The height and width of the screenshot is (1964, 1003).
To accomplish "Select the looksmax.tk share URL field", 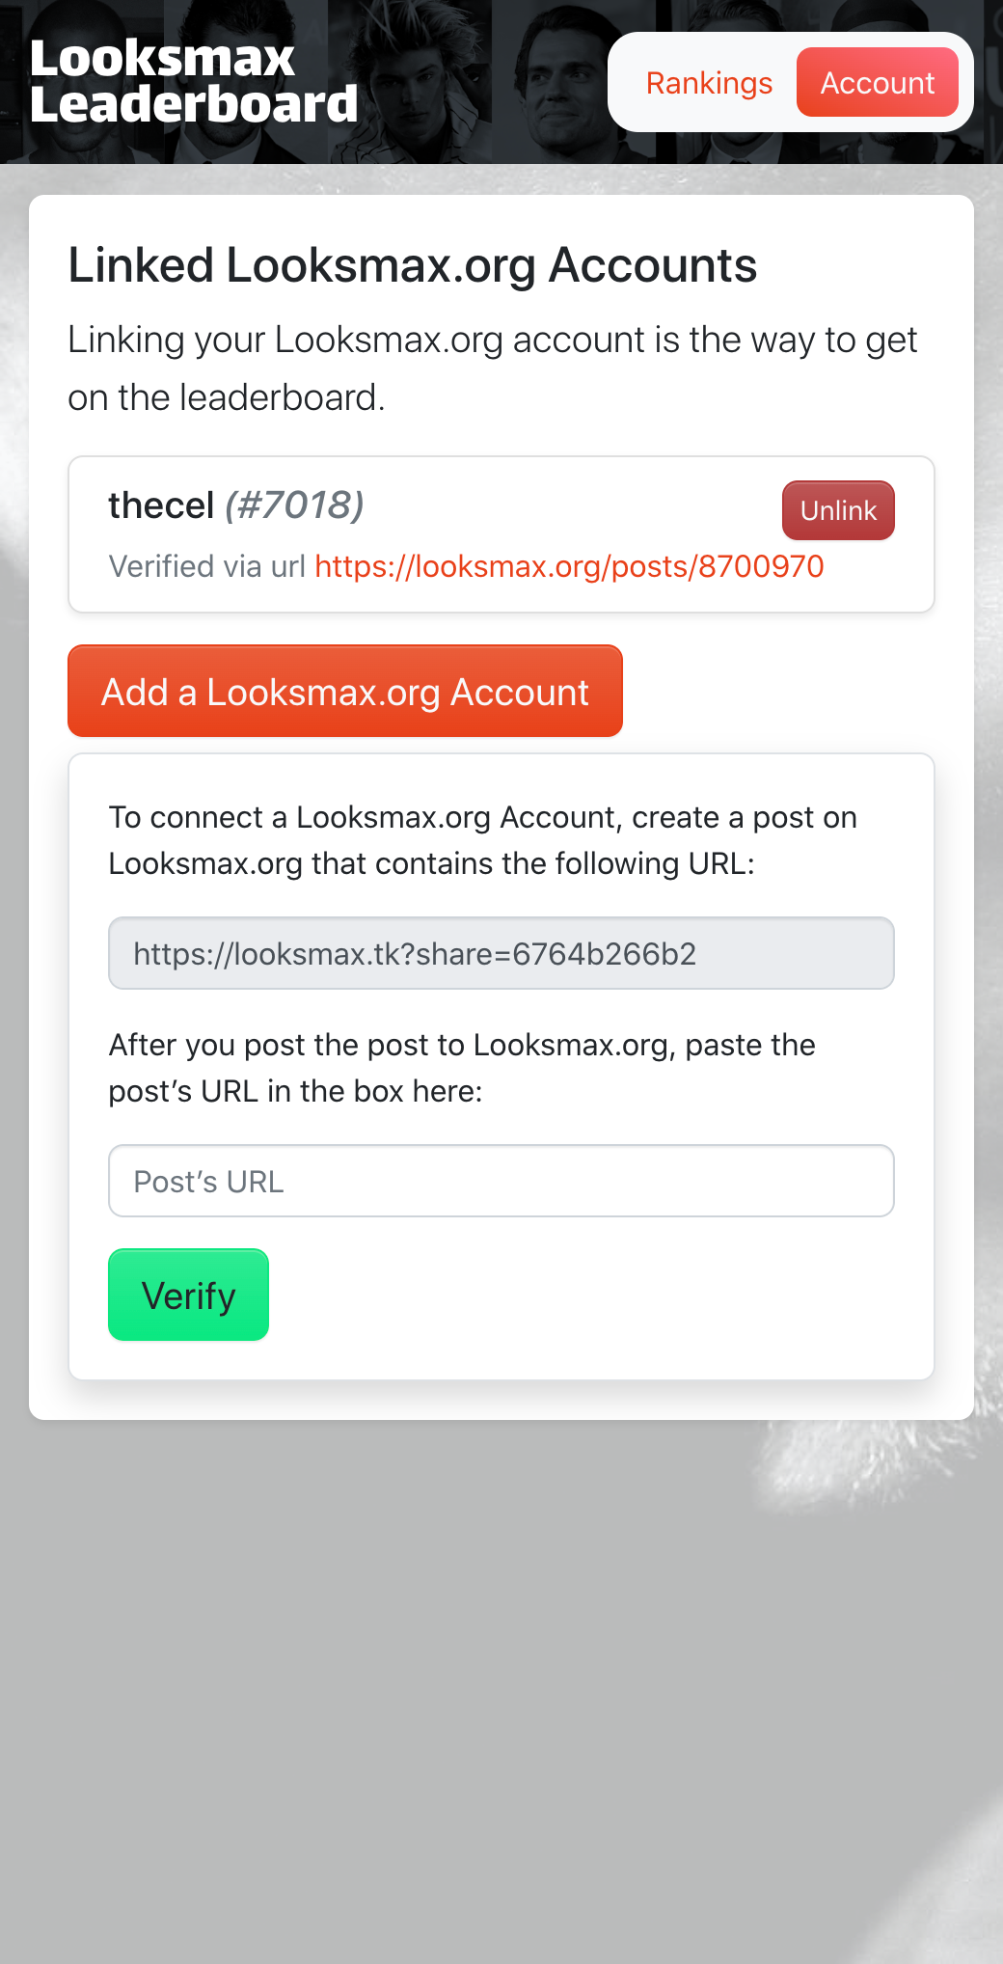I will coord(501,953).
